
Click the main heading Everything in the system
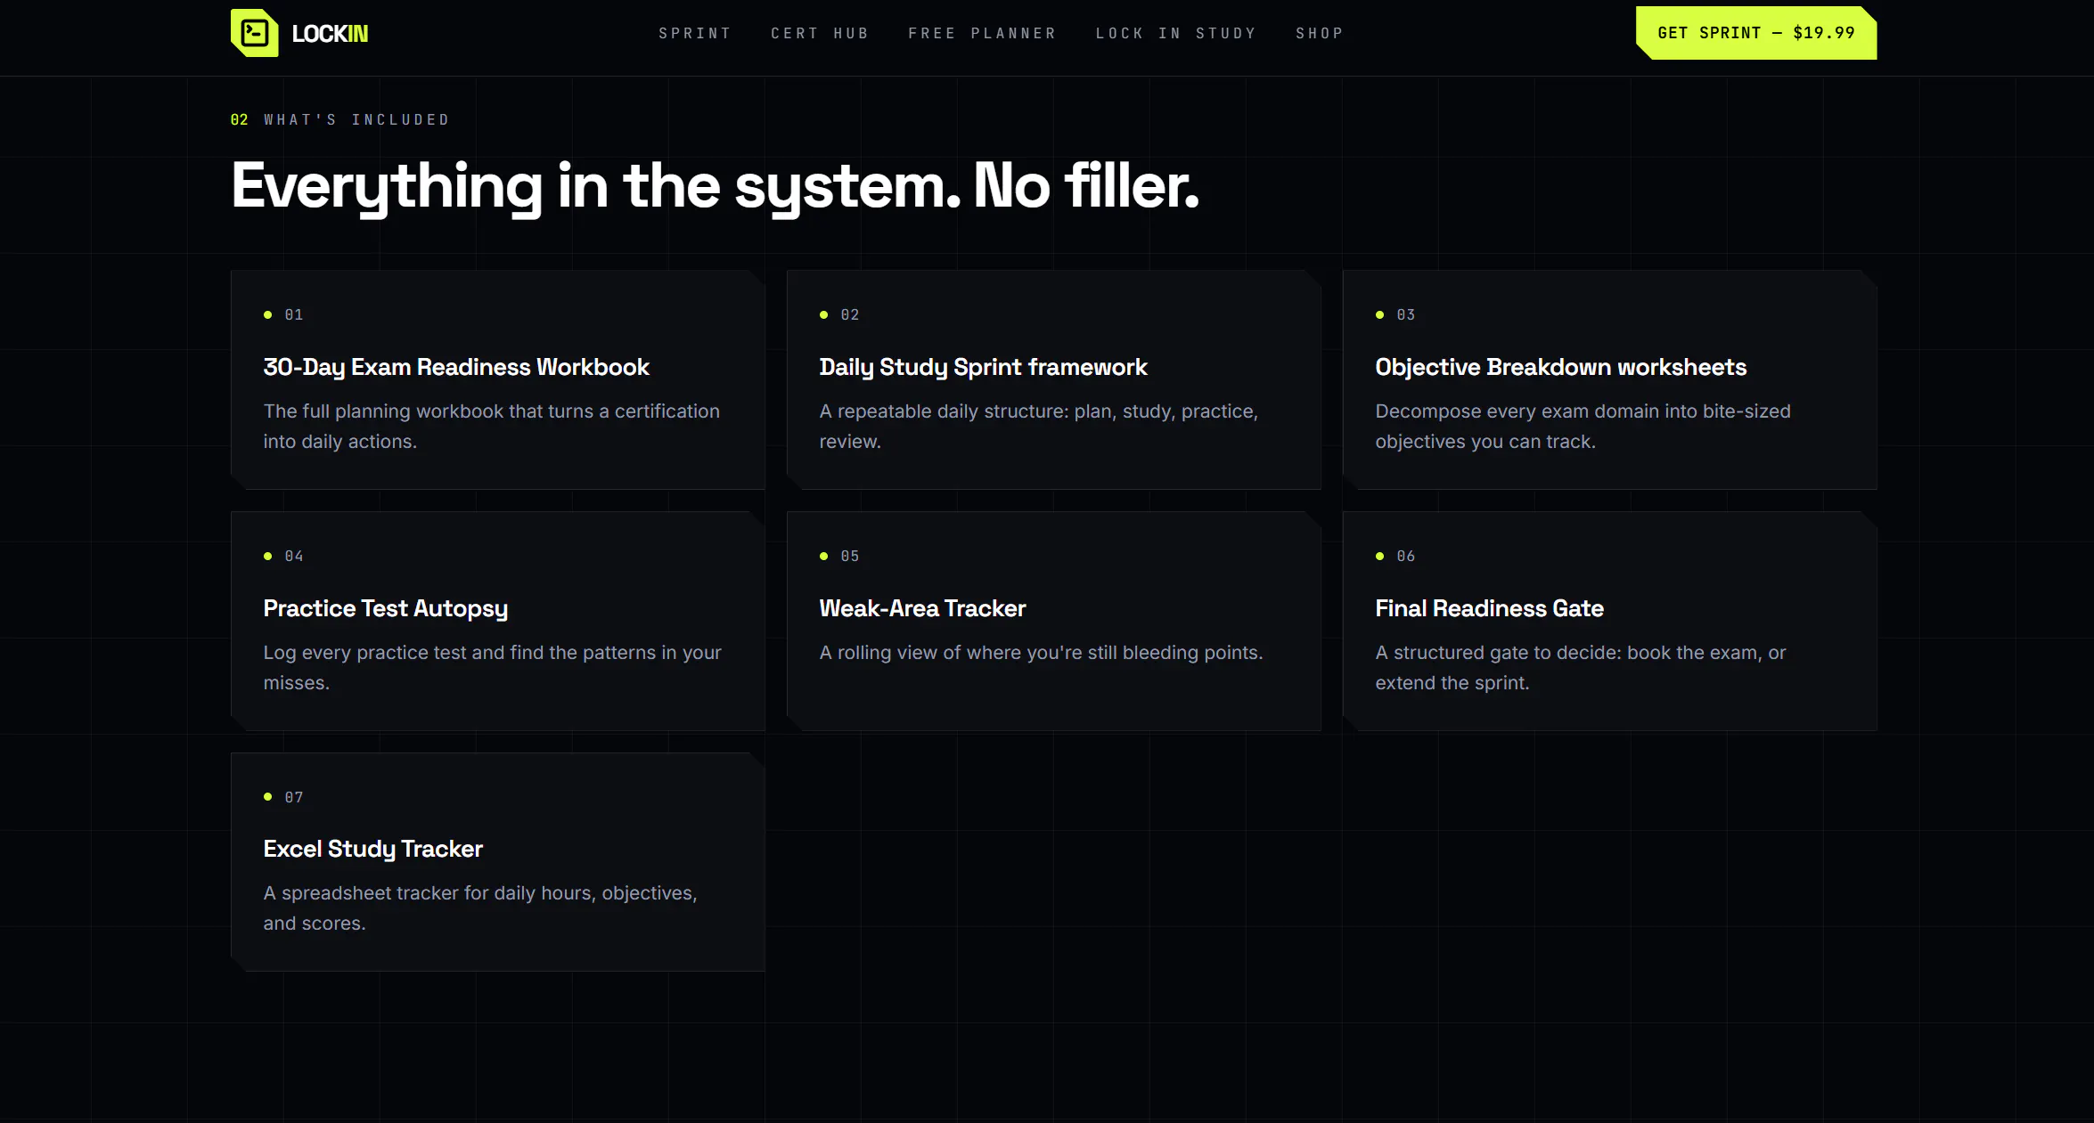[x=716, y=187]
